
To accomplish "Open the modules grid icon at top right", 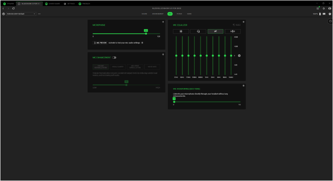I will pyautogui.click(x=318, y=9).
